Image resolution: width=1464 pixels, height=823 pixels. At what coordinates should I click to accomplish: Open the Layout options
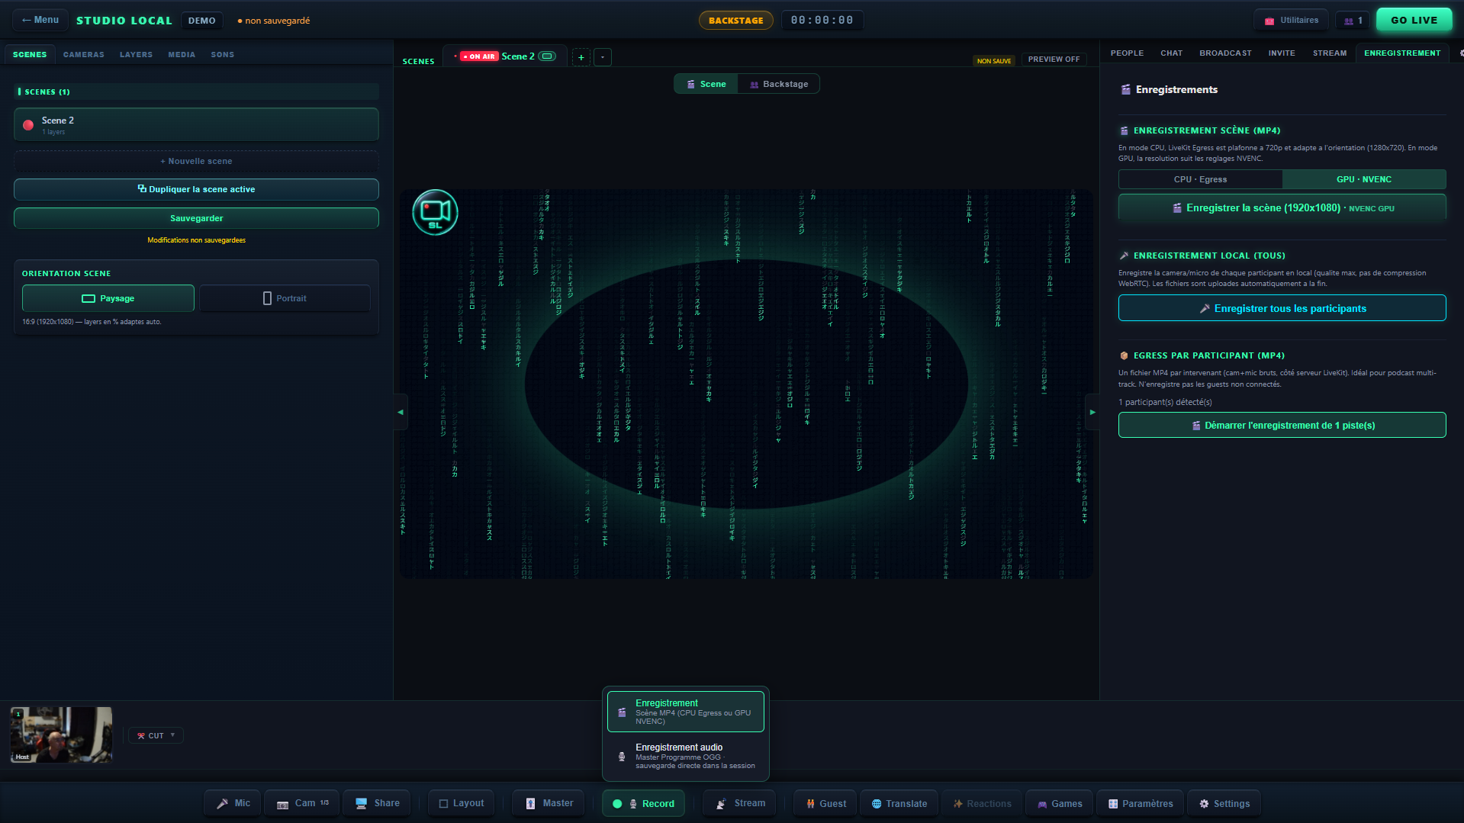(461, 803)
